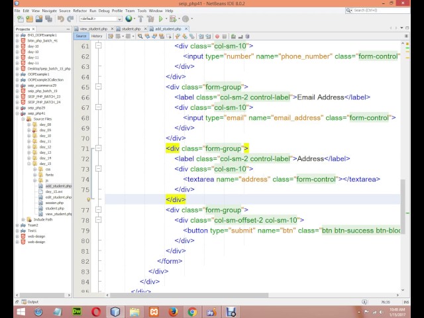The width and height of the screenshot is (424, 318).
Task: Click the New File toolbar icon
Action: click(x=21, y=19)
